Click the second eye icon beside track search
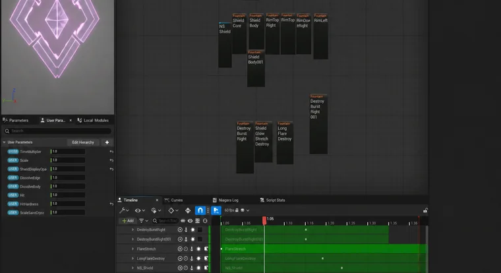The width and height of the screenshot is (501, 273). [190, 220]
